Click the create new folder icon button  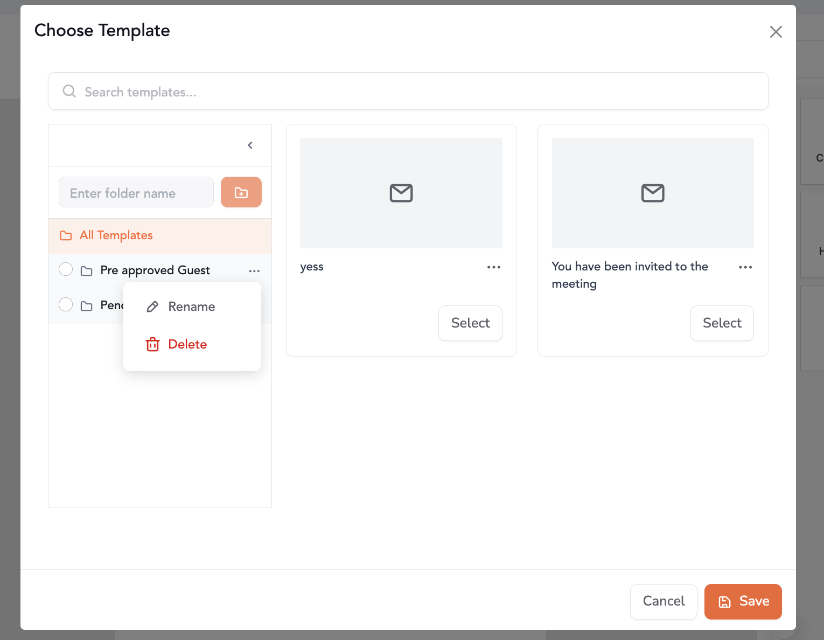click(x=241, y=192)
